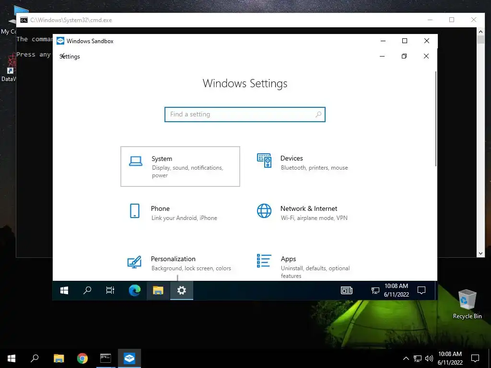Maximize the cmd.exe window
Image resolution: width=491 pixels, height=368 pixels.
coord(452,20)
